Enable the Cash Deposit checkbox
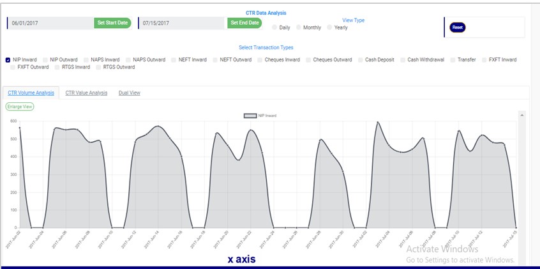Viewport: 540px width, 269px height. (360, 59)
